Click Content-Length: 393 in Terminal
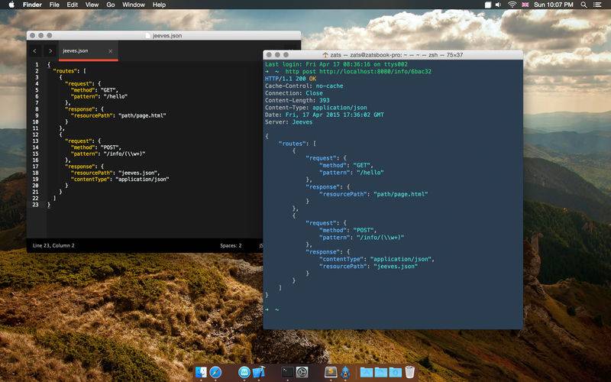 pyautogui.click(x=297, y=100)
